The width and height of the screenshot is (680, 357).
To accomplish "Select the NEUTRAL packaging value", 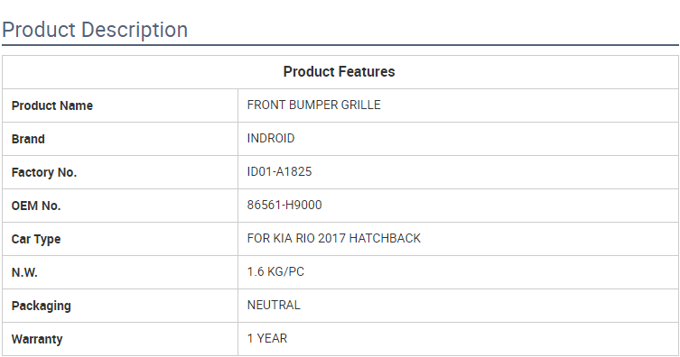I will click(274, 305).
